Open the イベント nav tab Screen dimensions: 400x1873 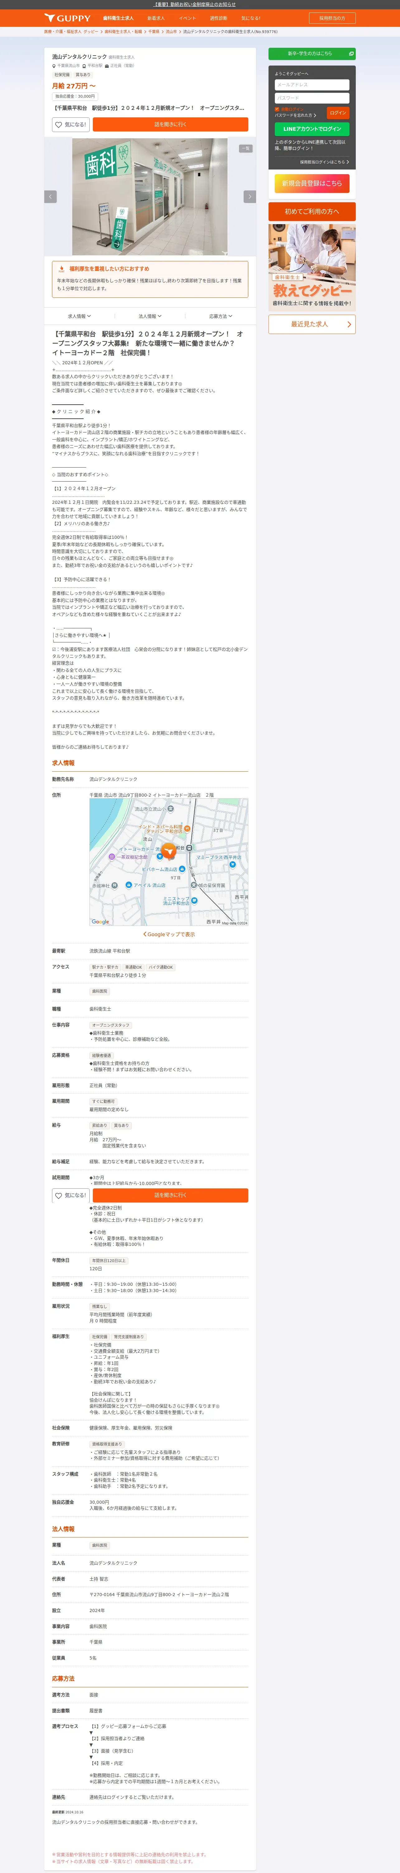187,18
